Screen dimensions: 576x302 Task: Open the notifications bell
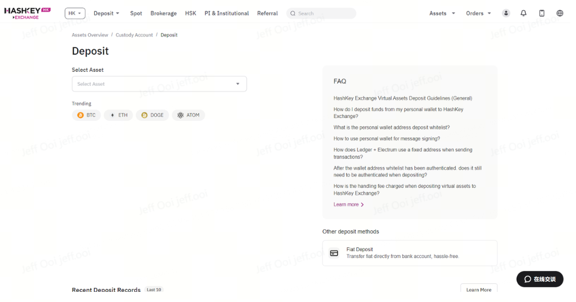[x=523, y=13]
